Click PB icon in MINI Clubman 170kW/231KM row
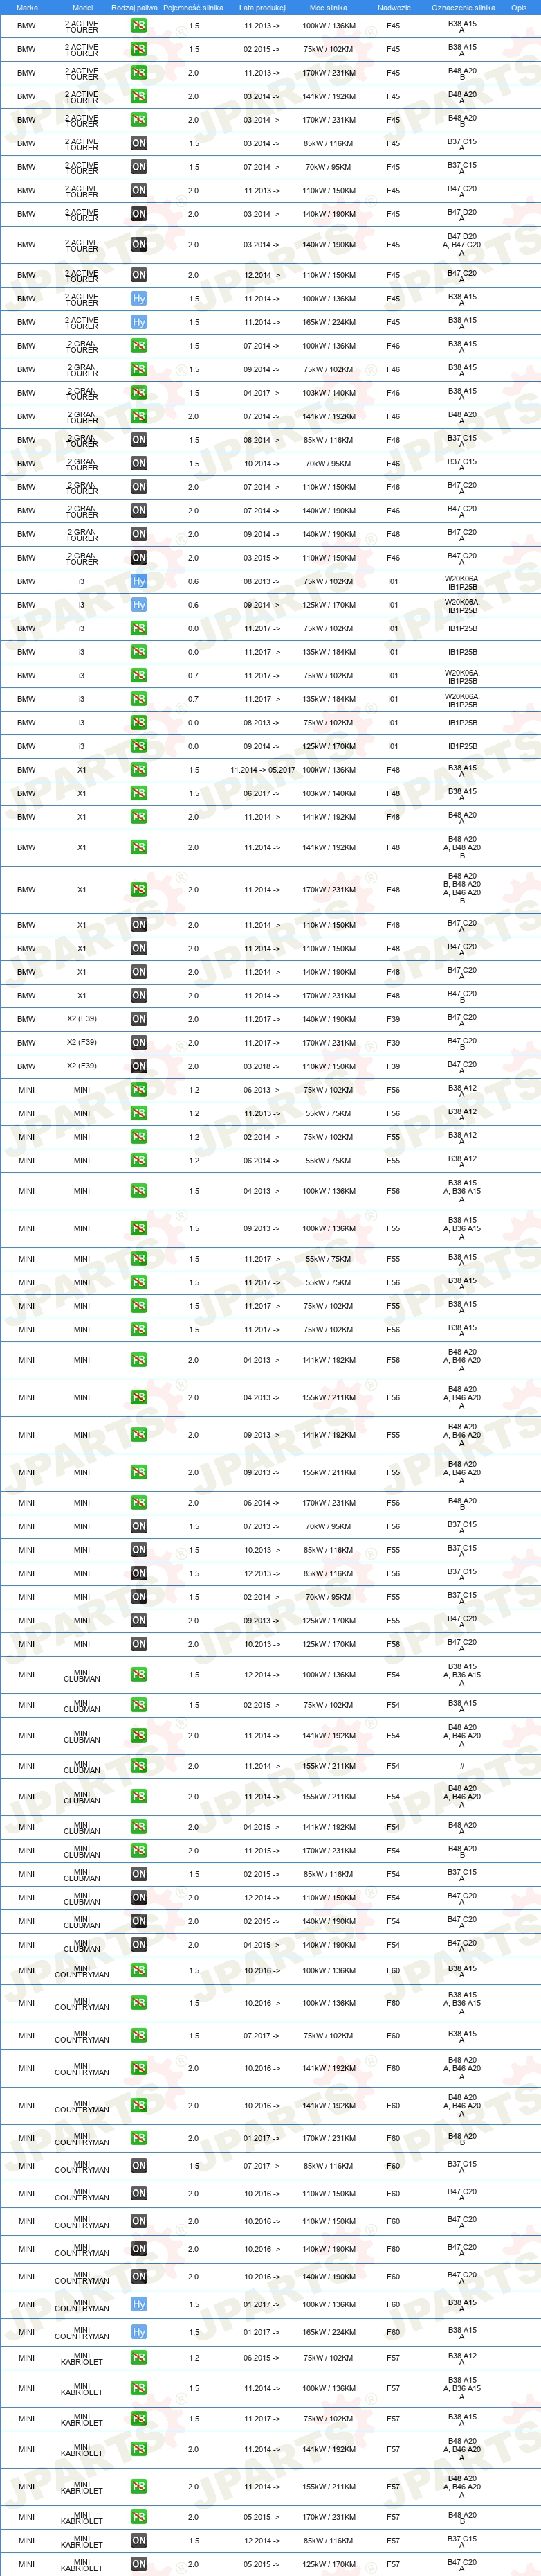541x2576 pixels. pyautogui.click(x=139, y=1851)
